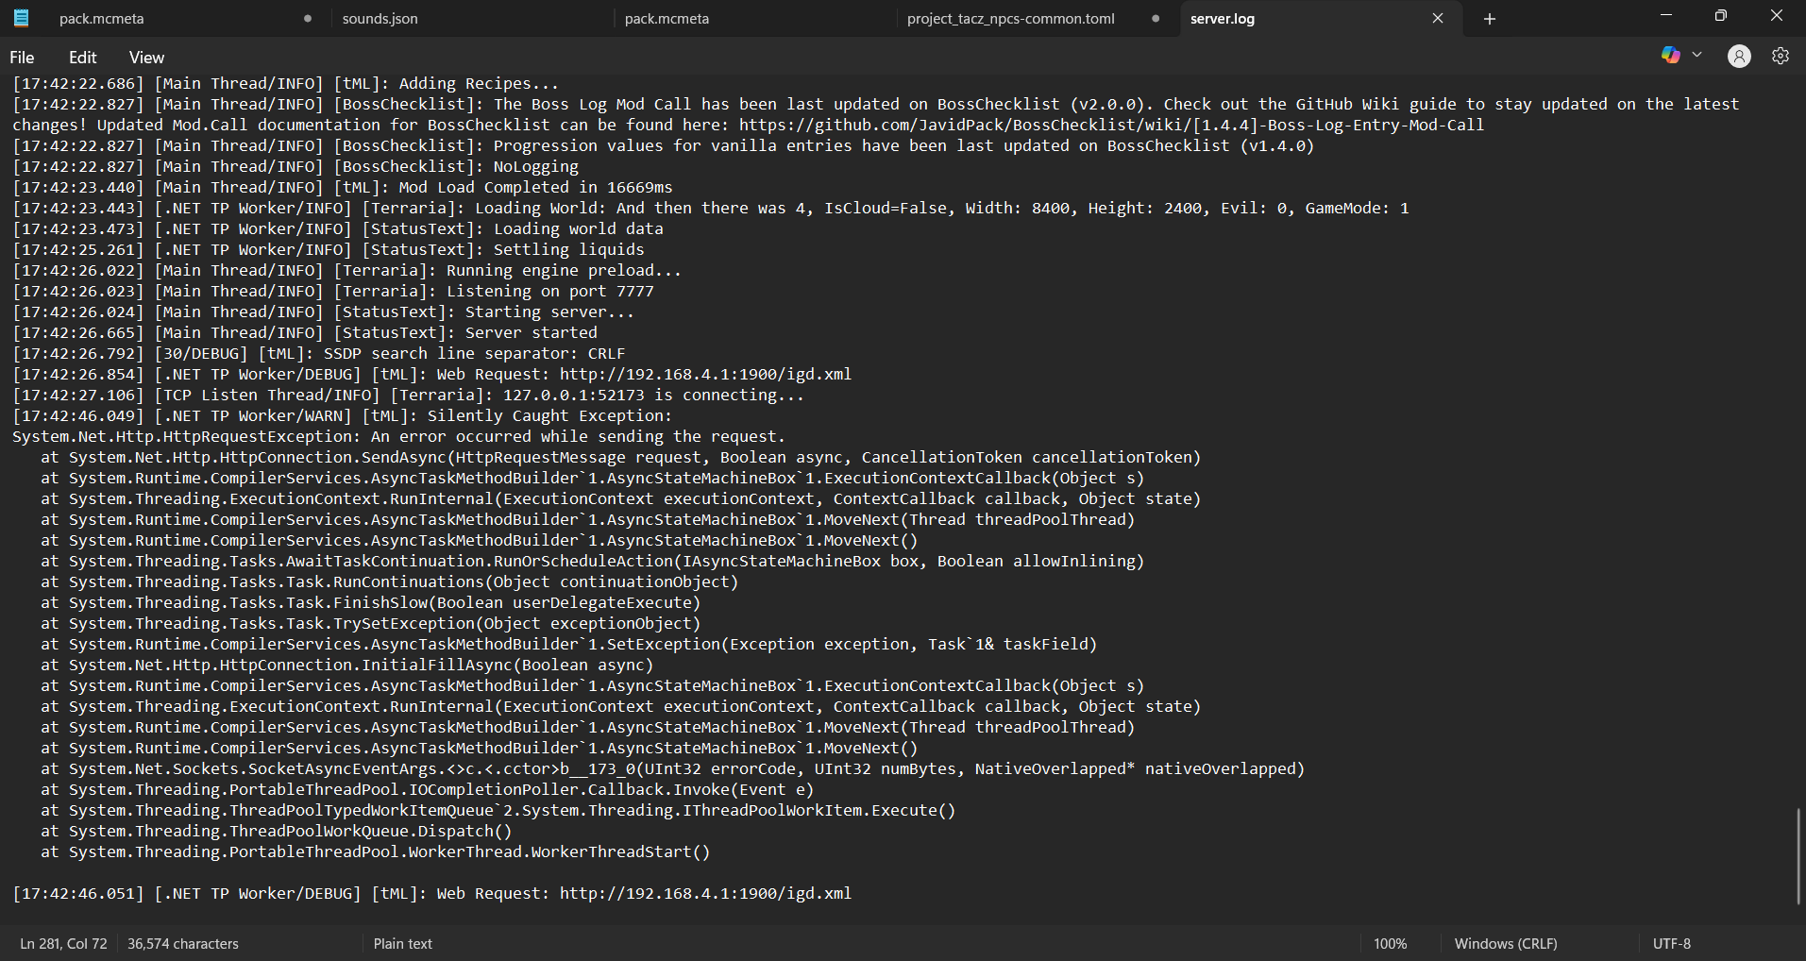Click 'Mod Load Completed in 16669ms' text
Image resolution: width=1806 pixels, height=961 pixels.
535,188
